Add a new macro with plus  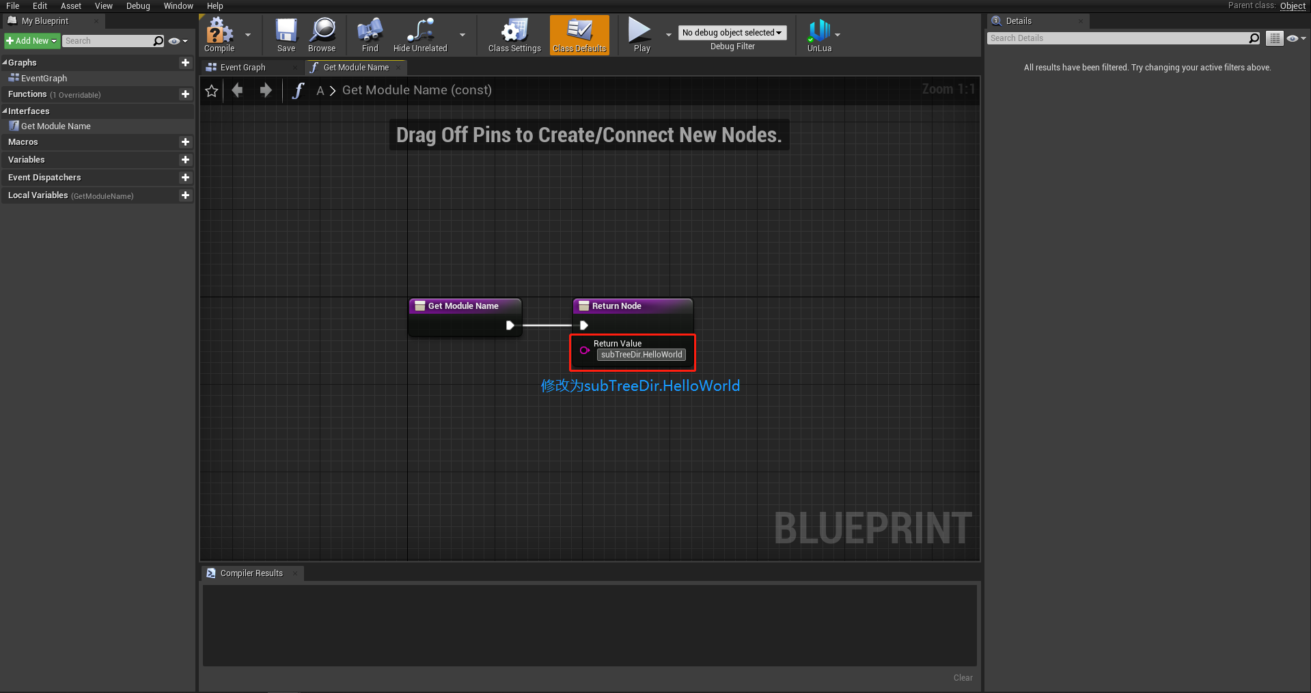pyautogui.click(x=185, y=142)
